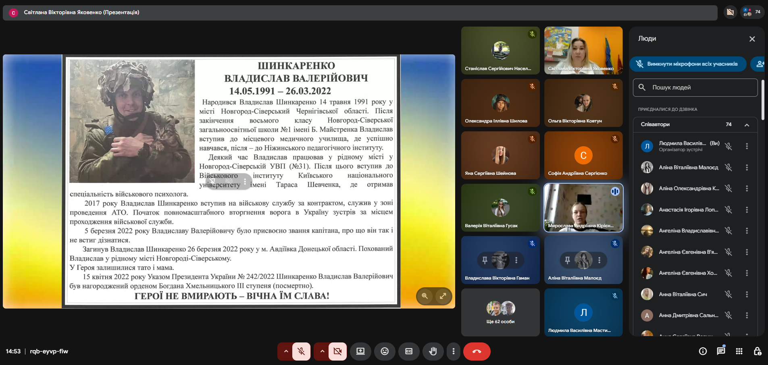Click the present screen icon

360,351
